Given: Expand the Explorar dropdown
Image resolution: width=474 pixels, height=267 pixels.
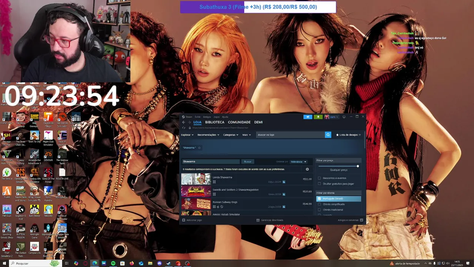Looking at the screenshot, I should pyautogui.click(x=187, y=135).
